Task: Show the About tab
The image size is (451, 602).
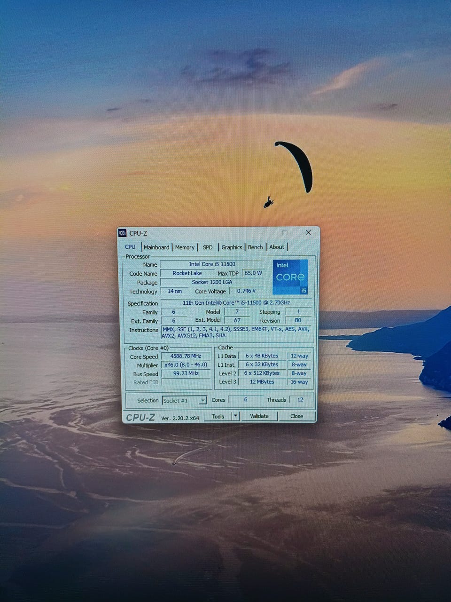Action: click(277, 247)
